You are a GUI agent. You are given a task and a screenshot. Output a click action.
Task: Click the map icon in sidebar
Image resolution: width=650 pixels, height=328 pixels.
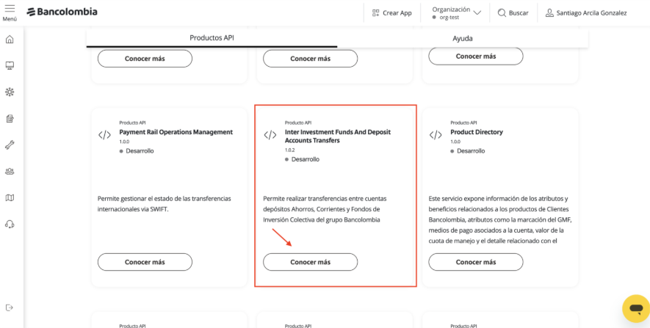point(10,198)
